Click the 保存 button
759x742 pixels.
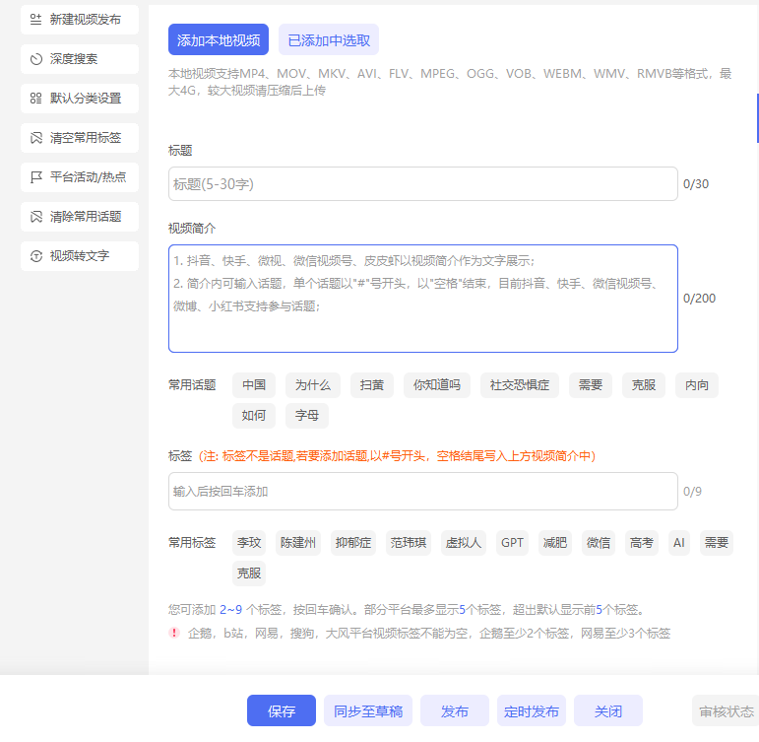[281, 710]
